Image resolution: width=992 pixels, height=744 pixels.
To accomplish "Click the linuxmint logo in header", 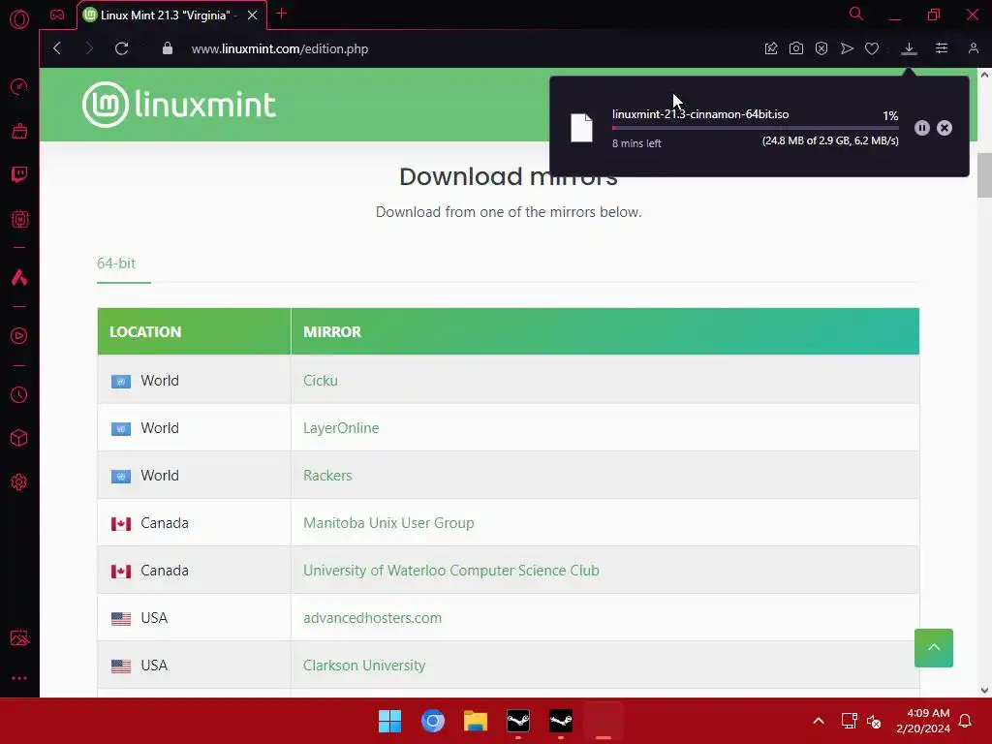I will point(179,105).
